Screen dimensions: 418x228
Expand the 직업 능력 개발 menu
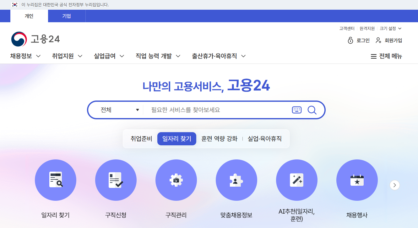pos(158,56)
